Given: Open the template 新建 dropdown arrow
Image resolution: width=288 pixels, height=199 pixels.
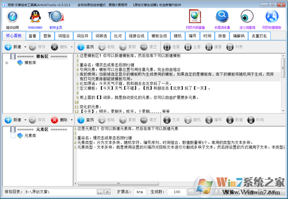Looking at the screenshot, I should tap(25, 47).
